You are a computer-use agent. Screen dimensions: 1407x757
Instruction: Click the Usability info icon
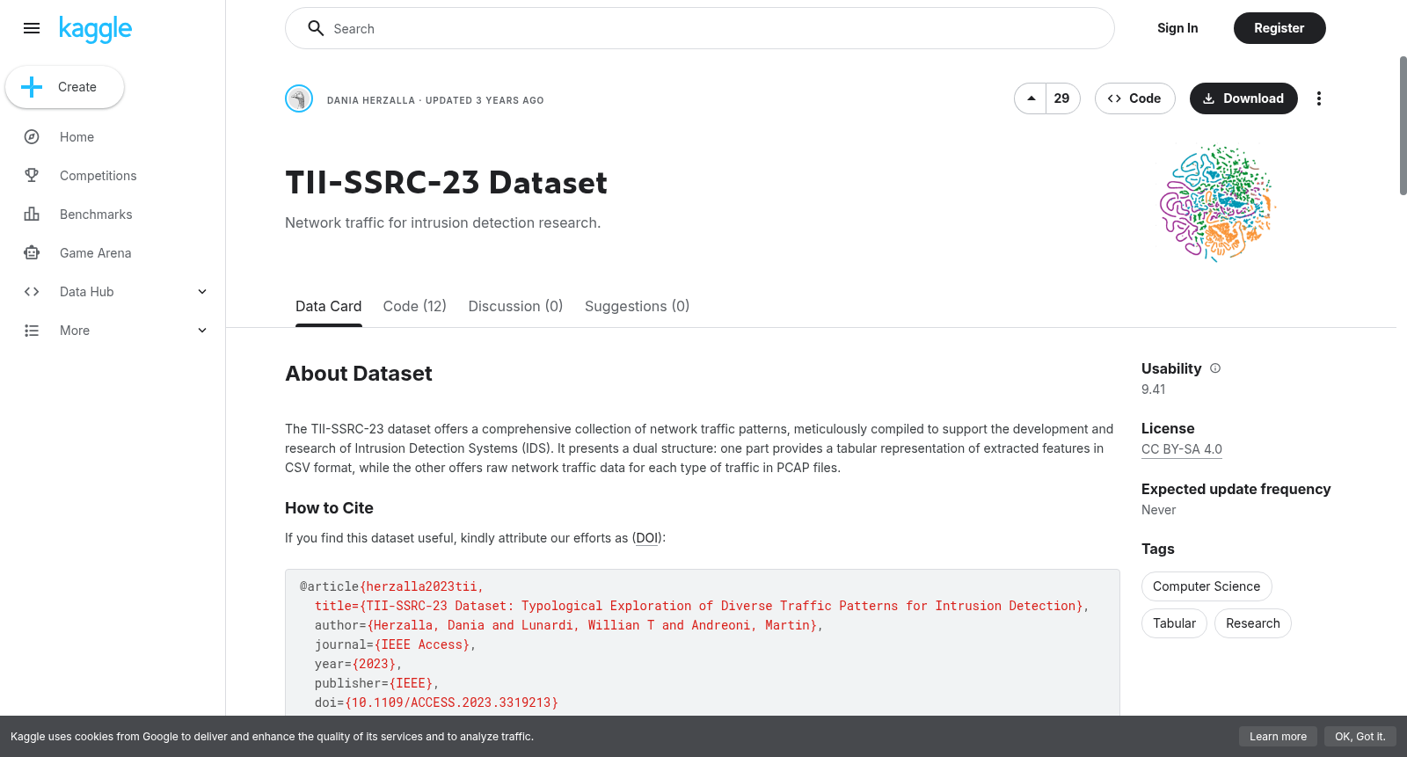pos(1215,368)
